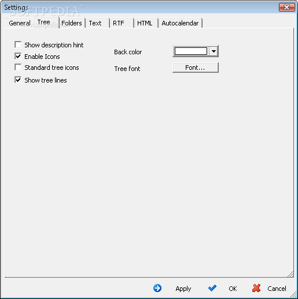This screenshot has height=299, width=298.
Task: Click the white Back color swatch
Action: (191, 51)
